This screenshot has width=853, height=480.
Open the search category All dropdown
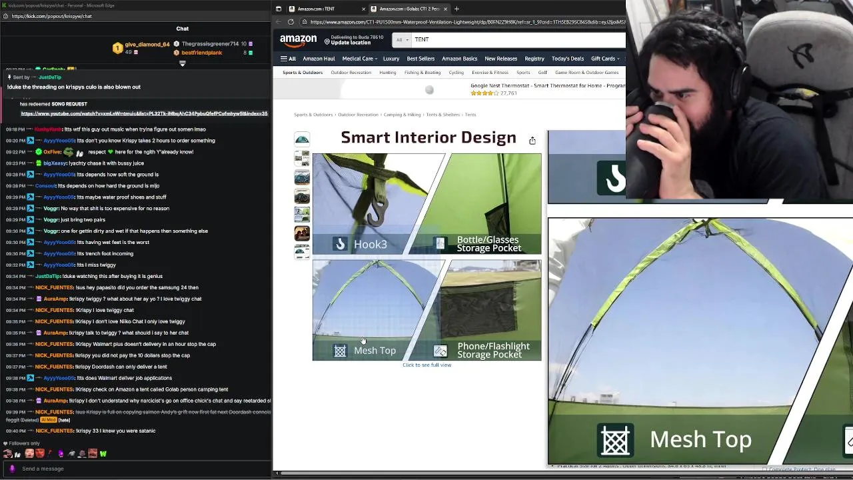point(401,40)
